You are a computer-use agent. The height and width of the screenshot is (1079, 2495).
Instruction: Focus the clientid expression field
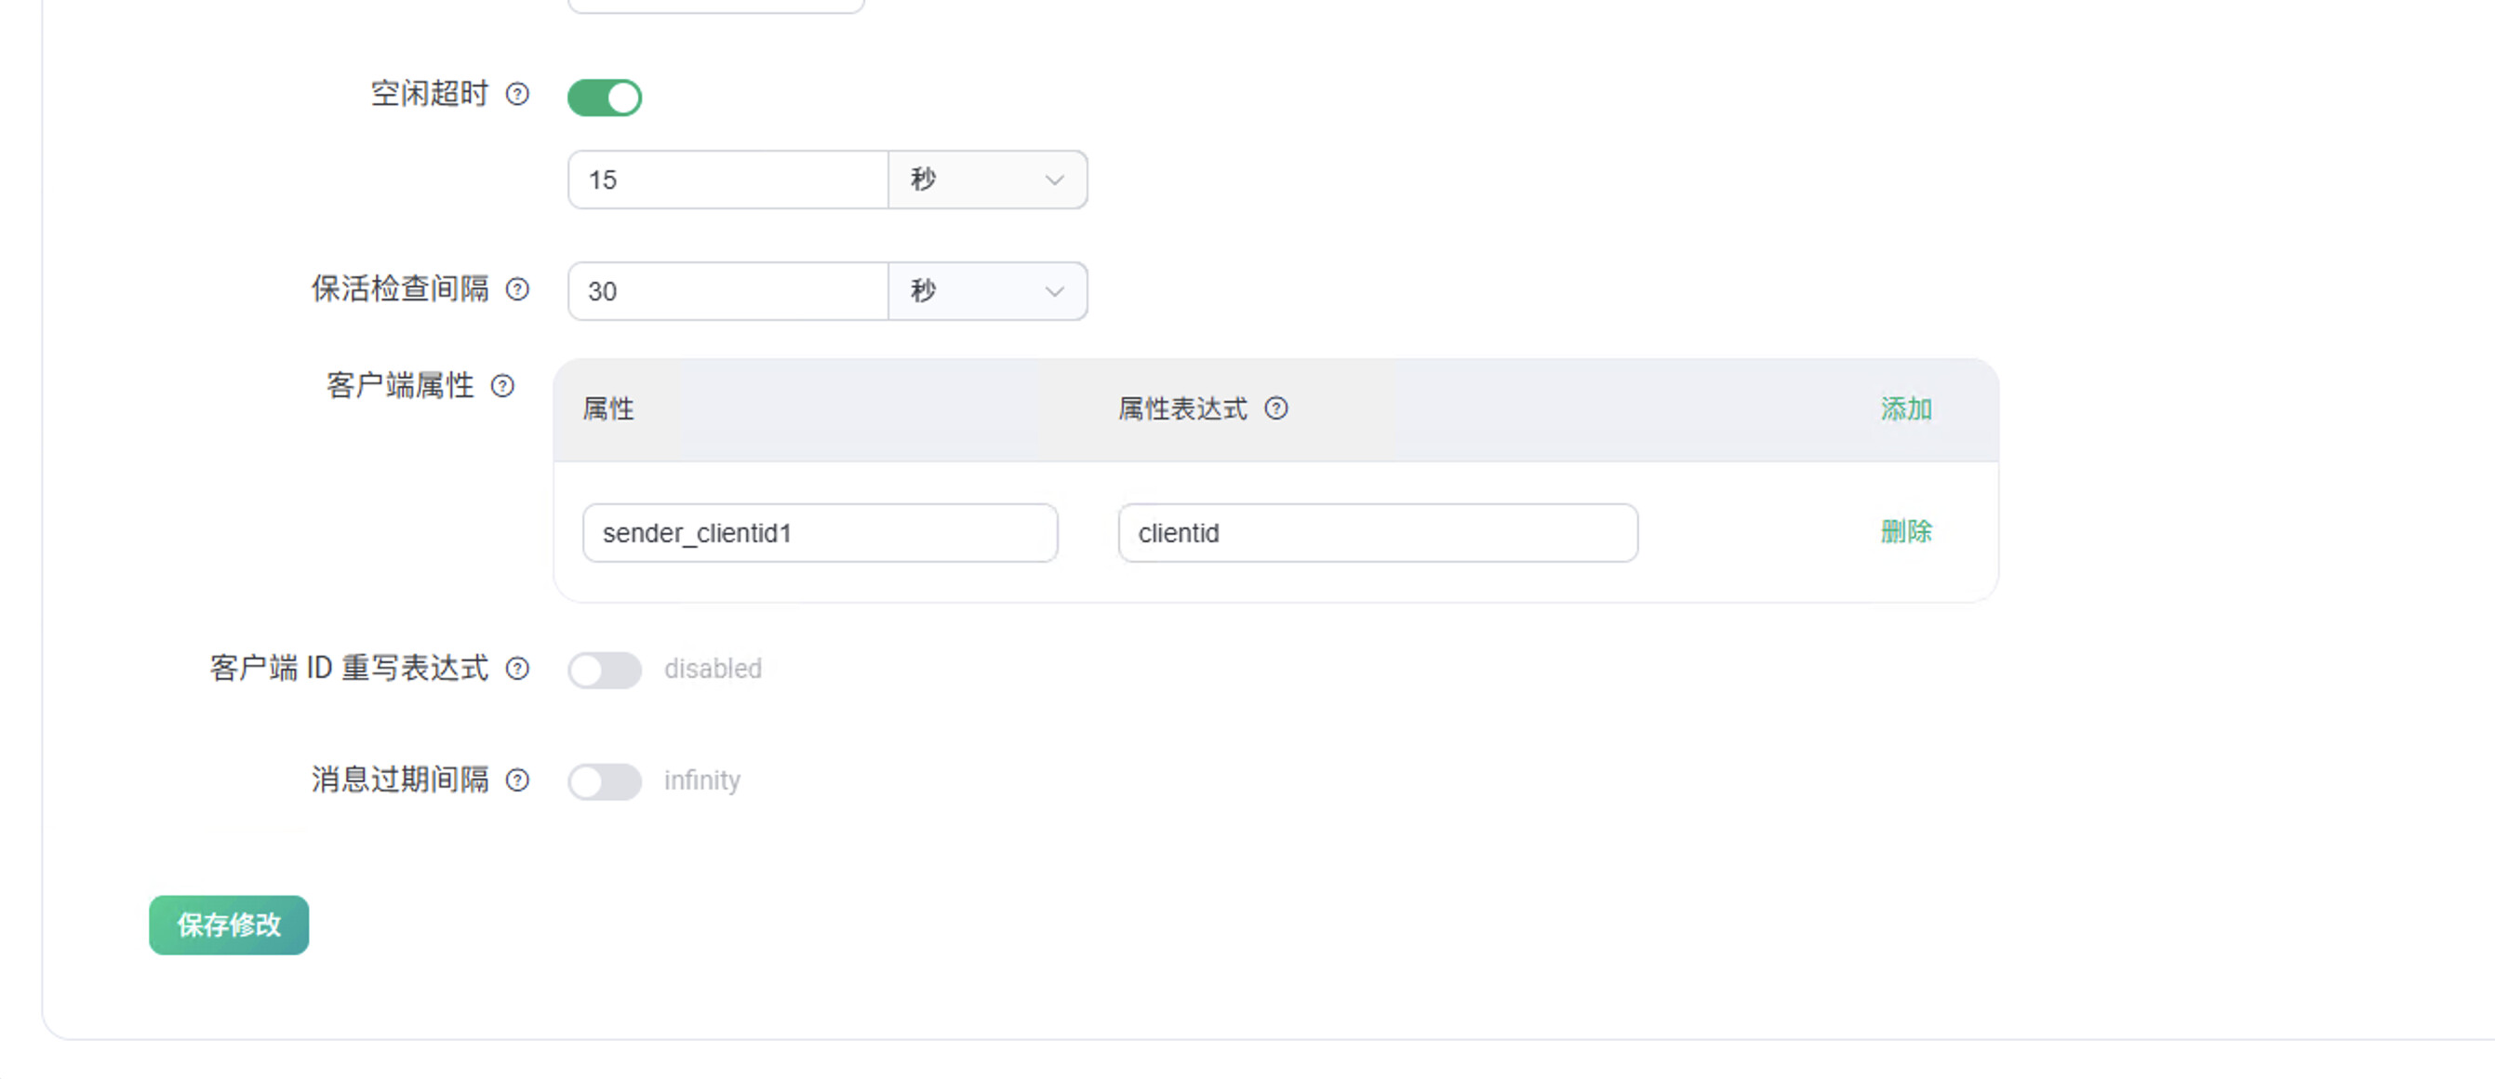coord(1378,533)
